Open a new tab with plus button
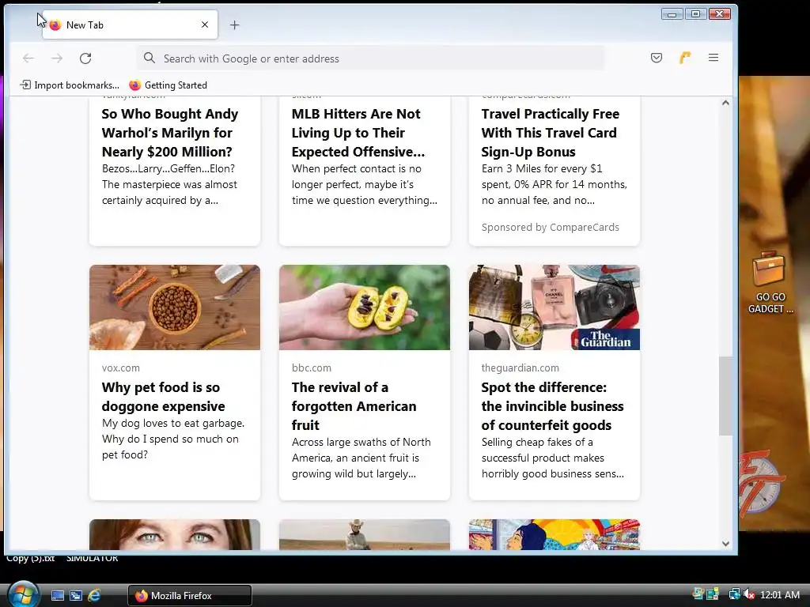This screenshot has height=607, width=810. [234, 25]
